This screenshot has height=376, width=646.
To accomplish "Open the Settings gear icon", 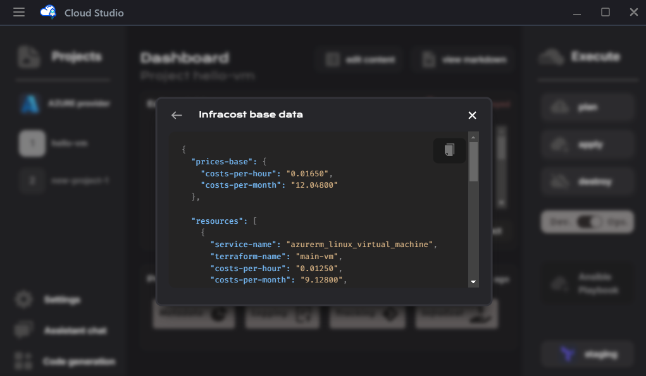I will 24,300.
